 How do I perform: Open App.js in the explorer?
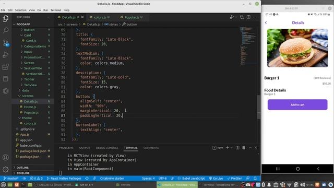(25, 135)
